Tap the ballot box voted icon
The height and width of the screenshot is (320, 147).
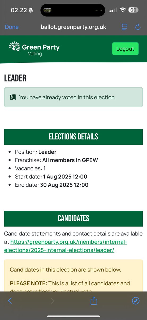point(13,97)
